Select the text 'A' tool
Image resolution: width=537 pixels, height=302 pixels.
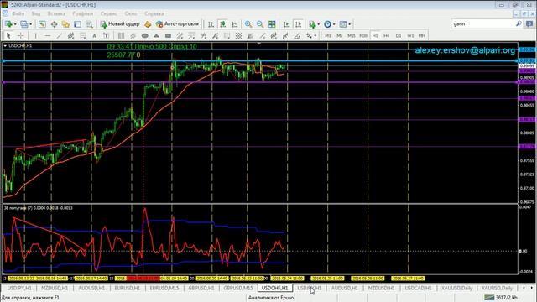tap(94, 35)
